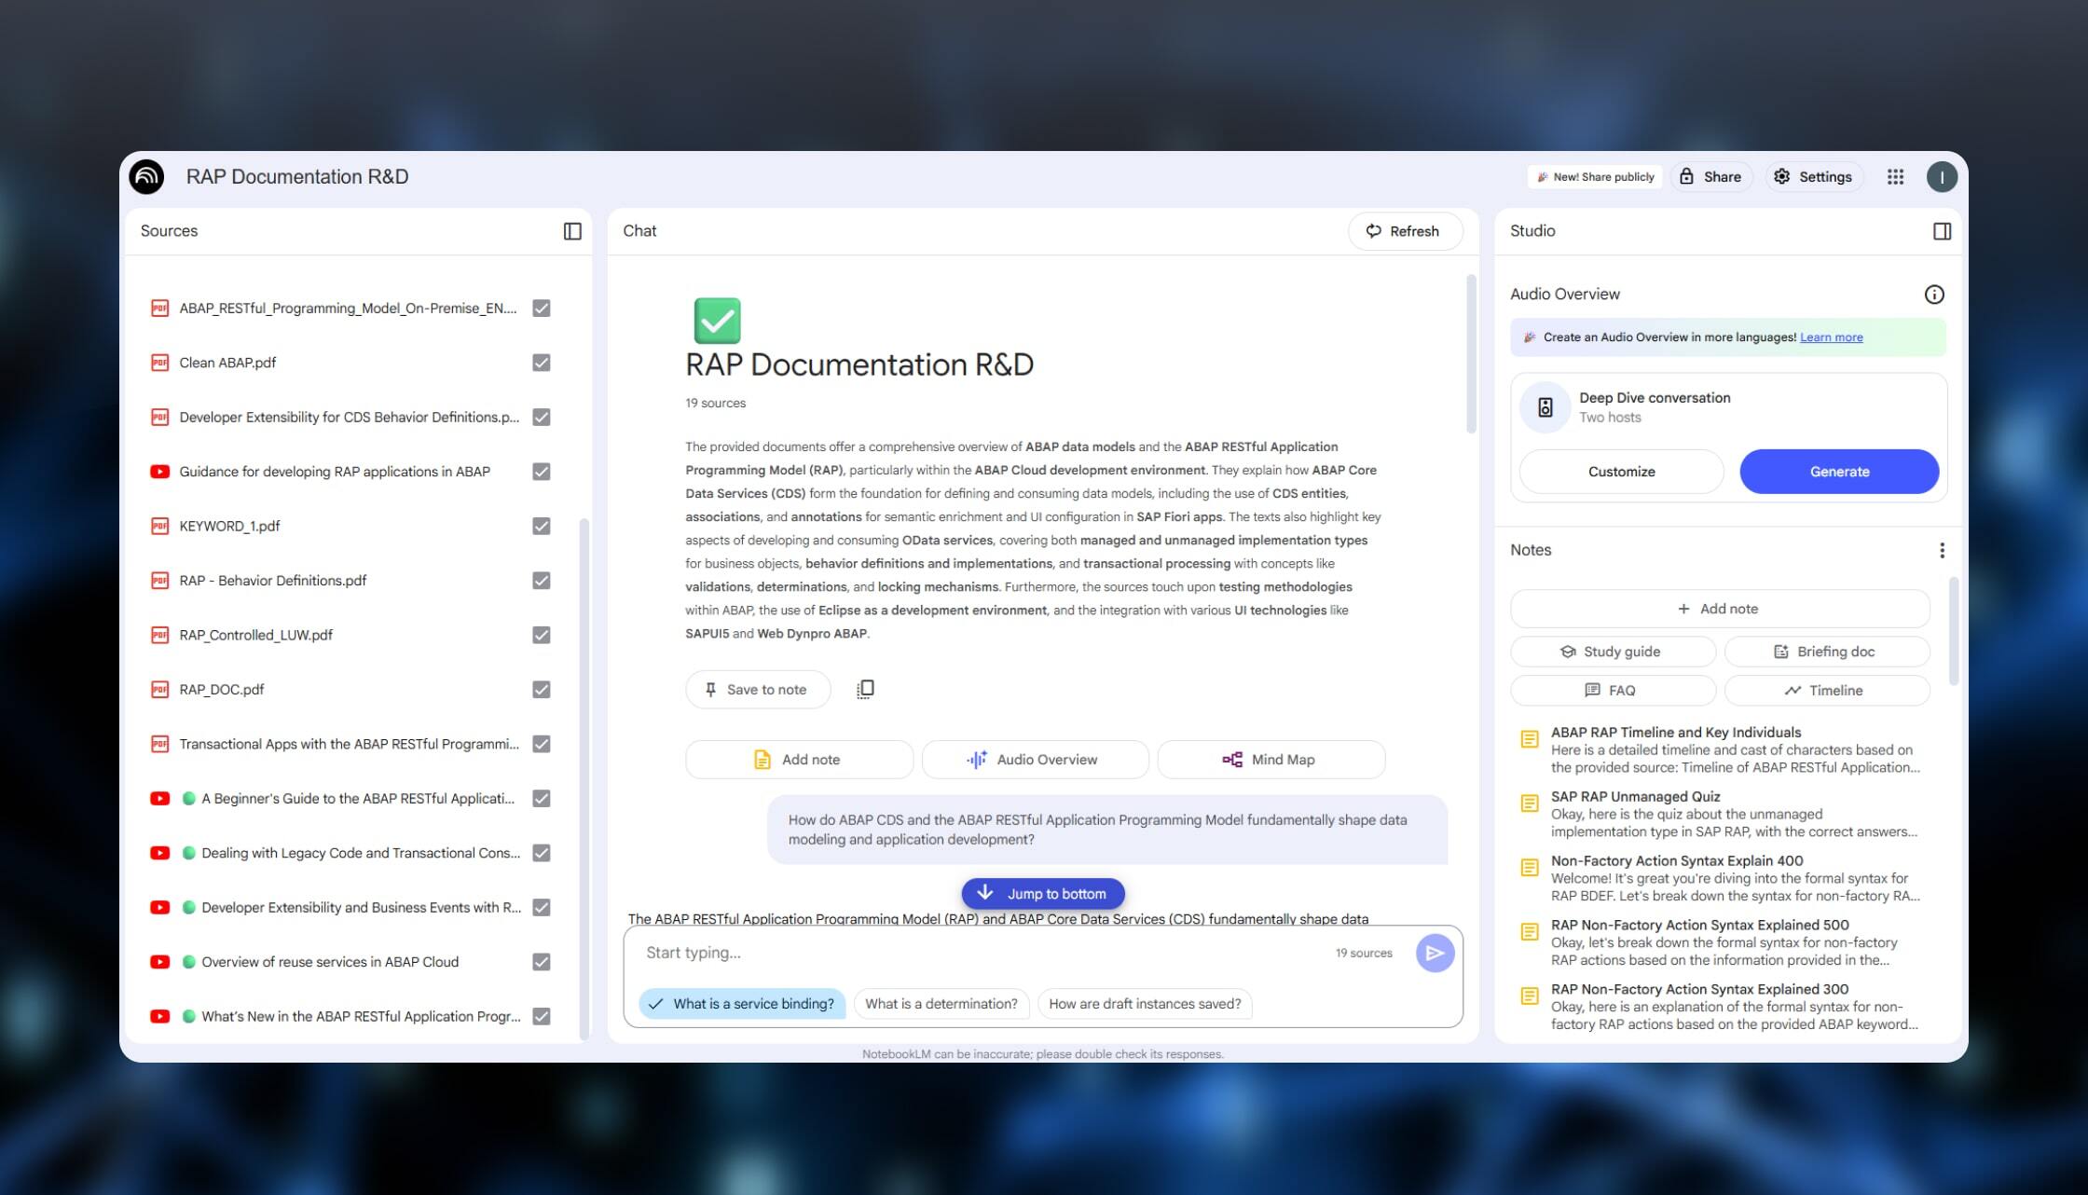Uncheck RAP_DOC.pdf source checkbox
This screenshot has width=2088, height=1195.
[541, 690]
